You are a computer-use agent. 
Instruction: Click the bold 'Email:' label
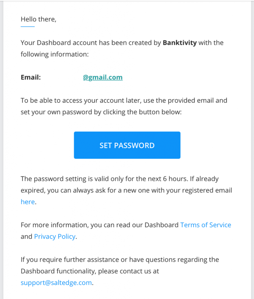[31, 77]
